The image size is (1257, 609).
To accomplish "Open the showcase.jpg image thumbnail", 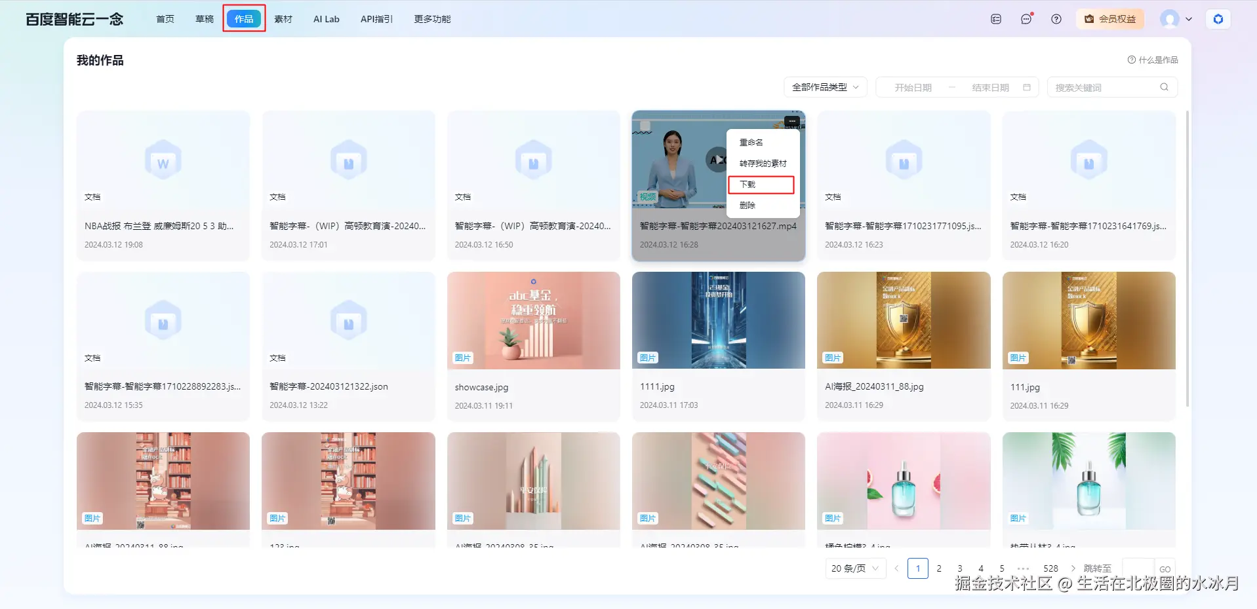I will coord(533,320).
